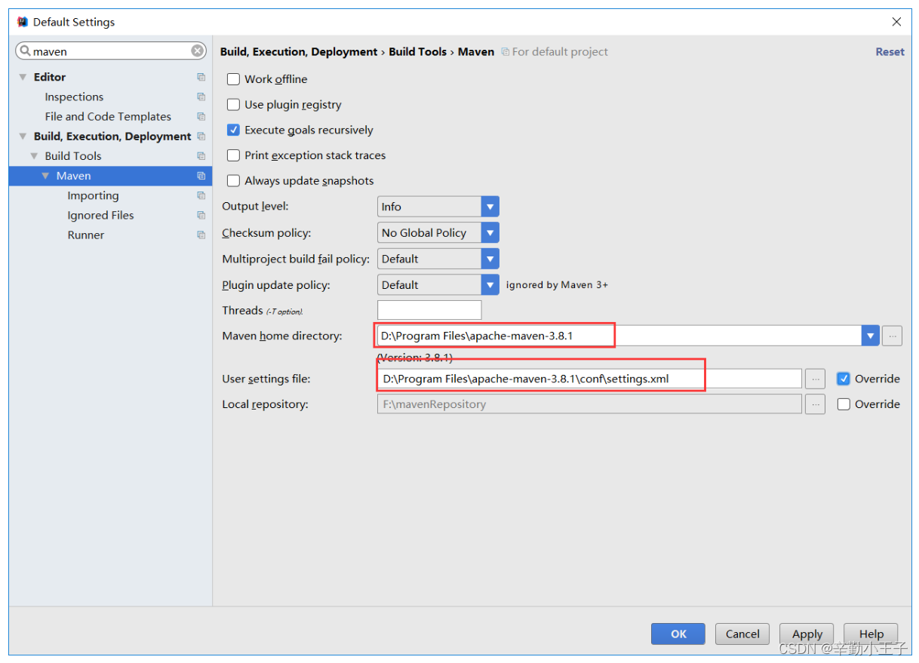Collapse Build, Execution, Deployment node

(x=23, y=137)
